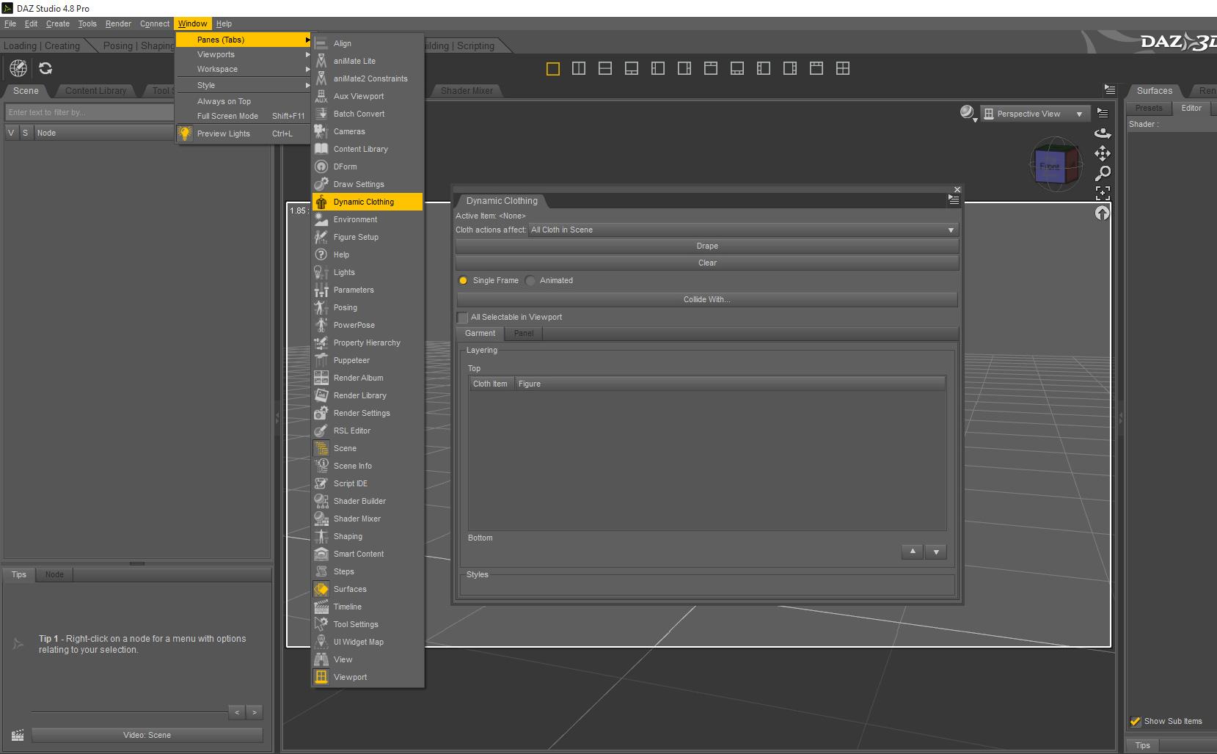
Task: Open aniMate2 Constraints pane
Action: pos(368,78)
